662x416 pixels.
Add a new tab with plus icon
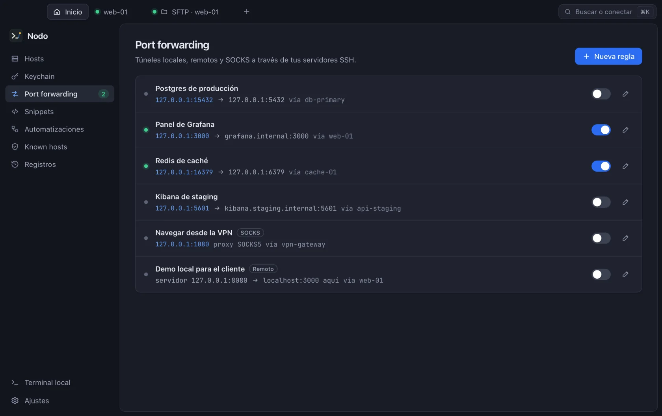tap(247, 12)
